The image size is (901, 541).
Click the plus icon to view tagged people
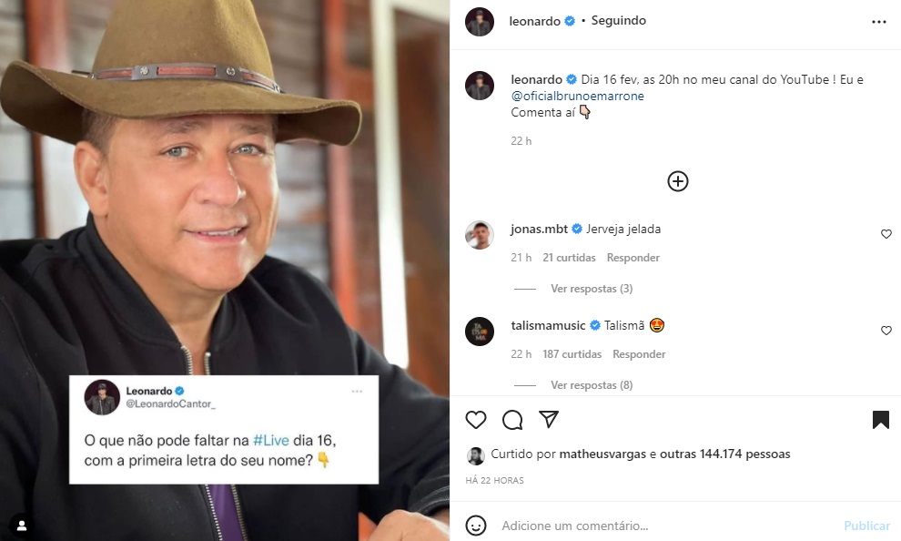tap(677, 181)
